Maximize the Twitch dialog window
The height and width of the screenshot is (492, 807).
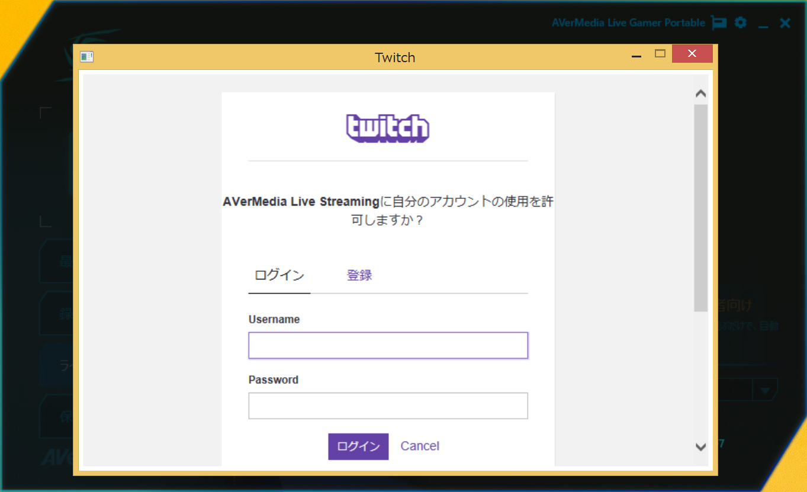tap(660, 54)
